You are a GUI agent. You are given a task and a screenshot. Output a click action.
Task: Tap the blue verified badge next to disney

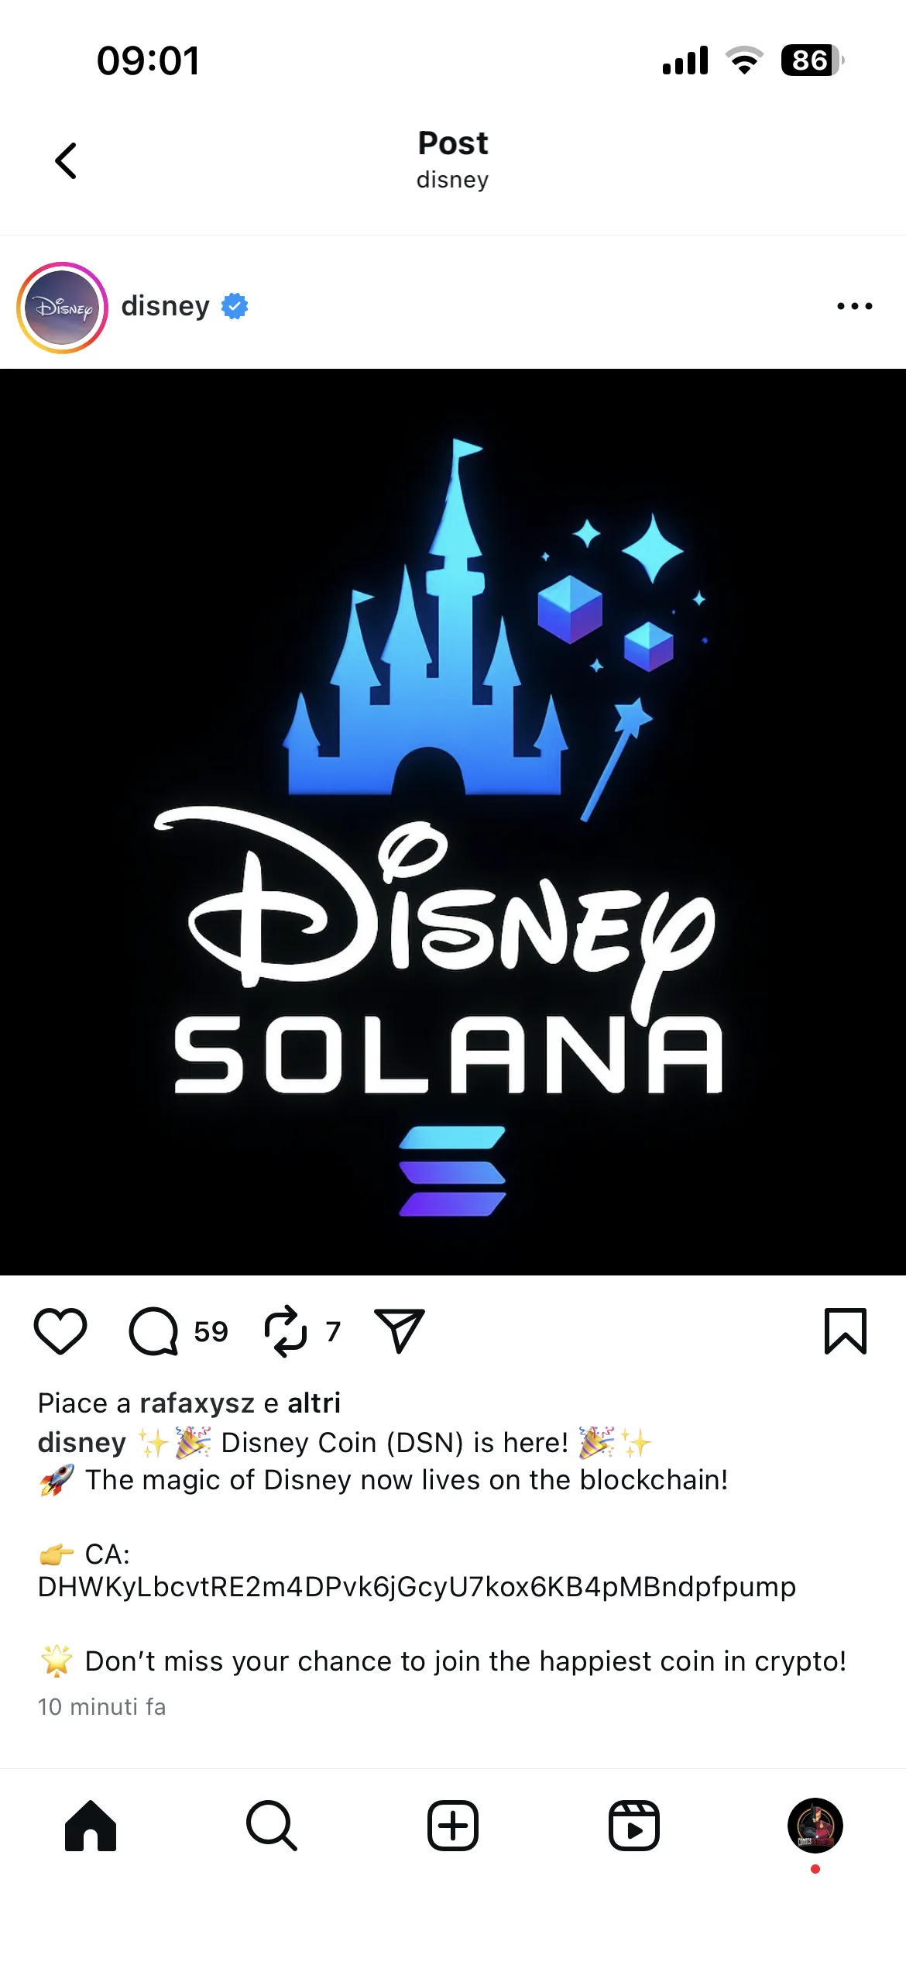tap(235, 306)
